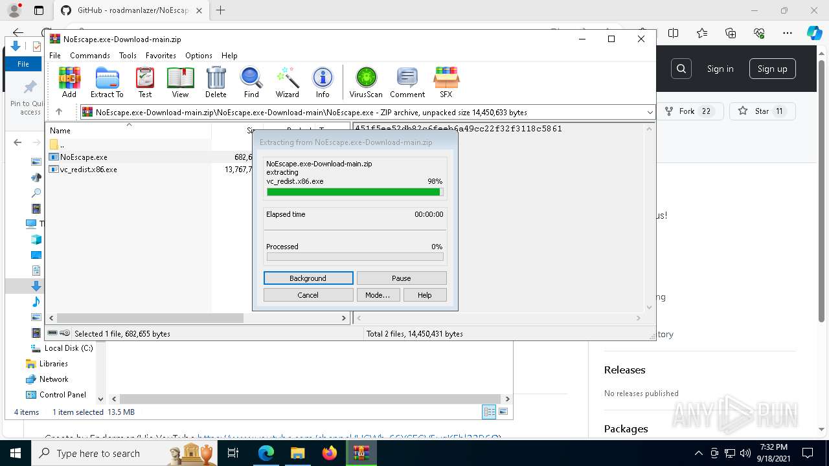The width and height of the screenshot is (829, 466).
Task: Open the Wizard tool
Action: pyautogui.click(x=287, y=82)
